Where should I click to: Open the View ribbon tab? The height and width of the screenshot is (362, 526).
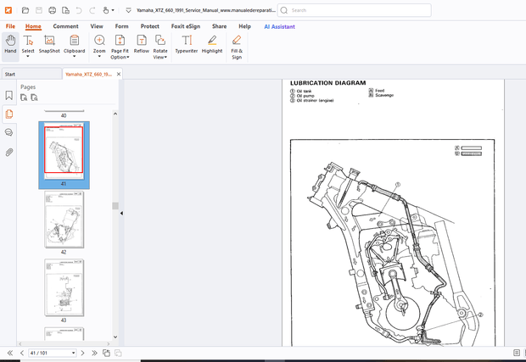pyautogui.click(x=97, y=26)
